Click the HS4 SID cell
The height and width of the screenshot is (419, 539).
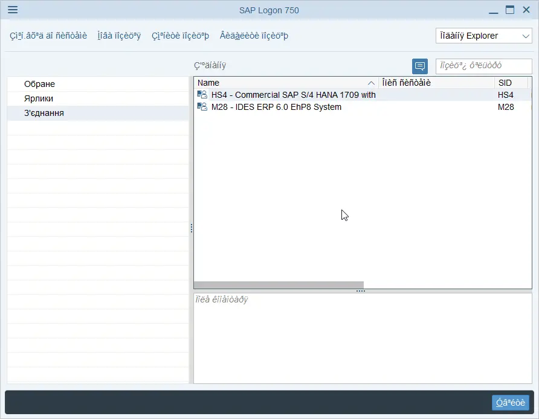click(x=506, y=95)
